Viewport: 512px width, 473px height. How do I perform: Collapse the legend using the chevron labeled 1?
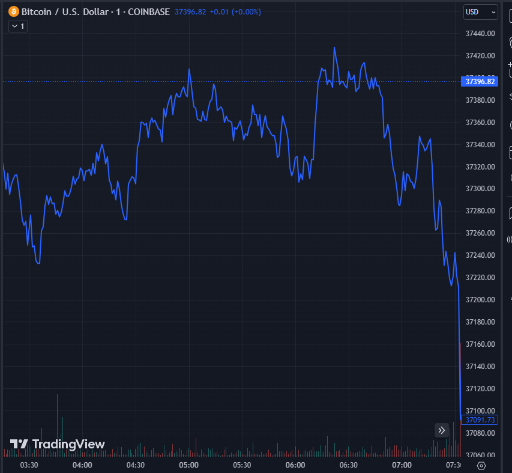click(x=18, y=26)
